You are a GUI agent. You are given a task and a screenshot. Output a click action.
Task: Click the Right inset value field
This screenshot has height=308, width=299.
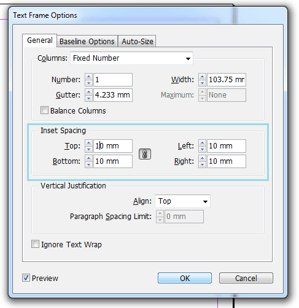pyautogui.click(x=227, y=161)
